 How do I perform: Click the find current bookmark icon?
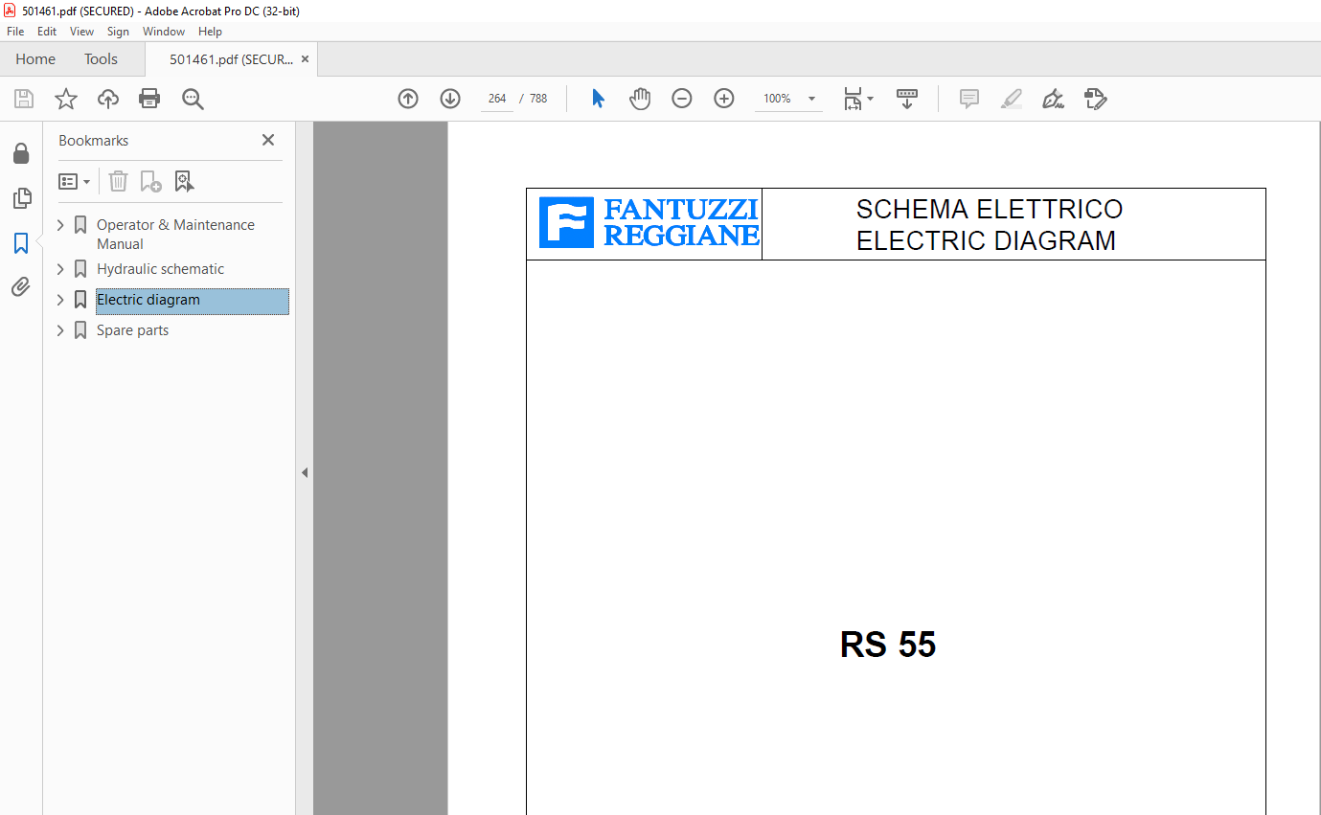click(184, 181)
